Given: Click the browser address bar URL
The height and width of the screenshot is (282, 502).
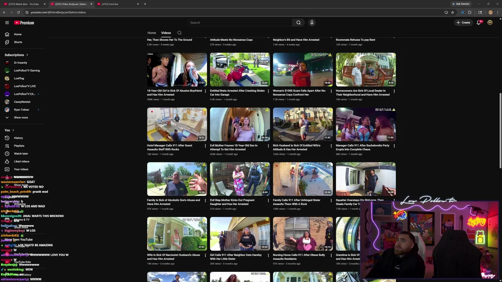Looking at the screenshot, I should tap(58, 12).
